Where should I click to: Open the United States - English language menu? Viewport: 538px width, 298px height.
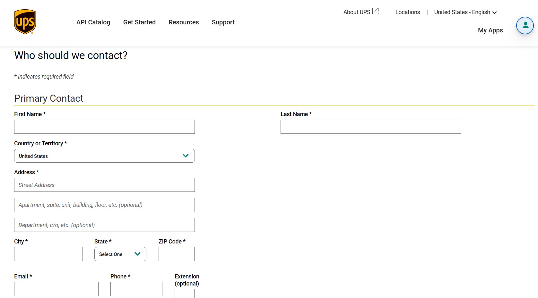point(462,12)
